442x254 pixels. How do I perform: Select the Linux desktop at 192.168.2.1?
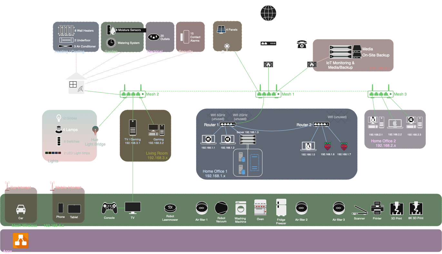pyautogui.click(x=376, y=122)
